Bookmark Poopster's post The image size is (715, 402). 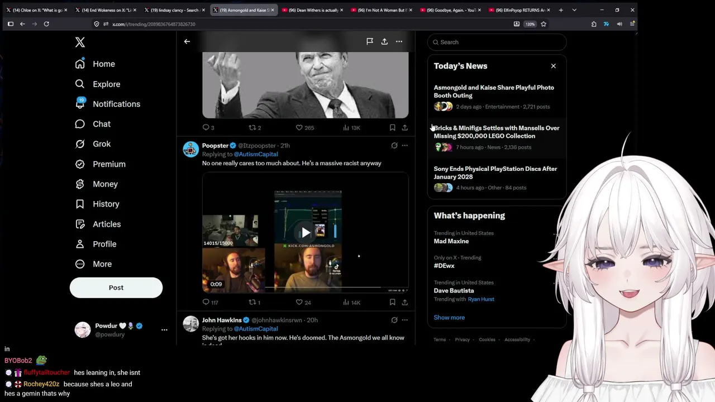[x=393, y=303]
